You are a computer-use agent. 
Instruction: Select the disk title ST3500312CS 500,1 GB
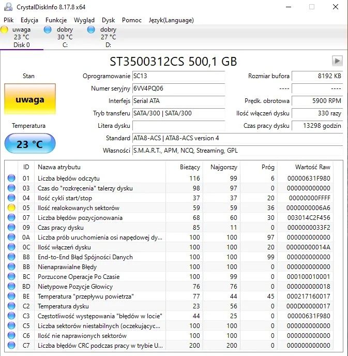click(173, 61)
